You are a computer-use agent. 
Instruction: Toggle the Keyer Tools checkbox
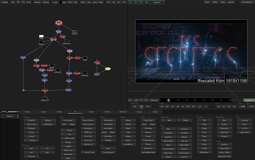82,152
